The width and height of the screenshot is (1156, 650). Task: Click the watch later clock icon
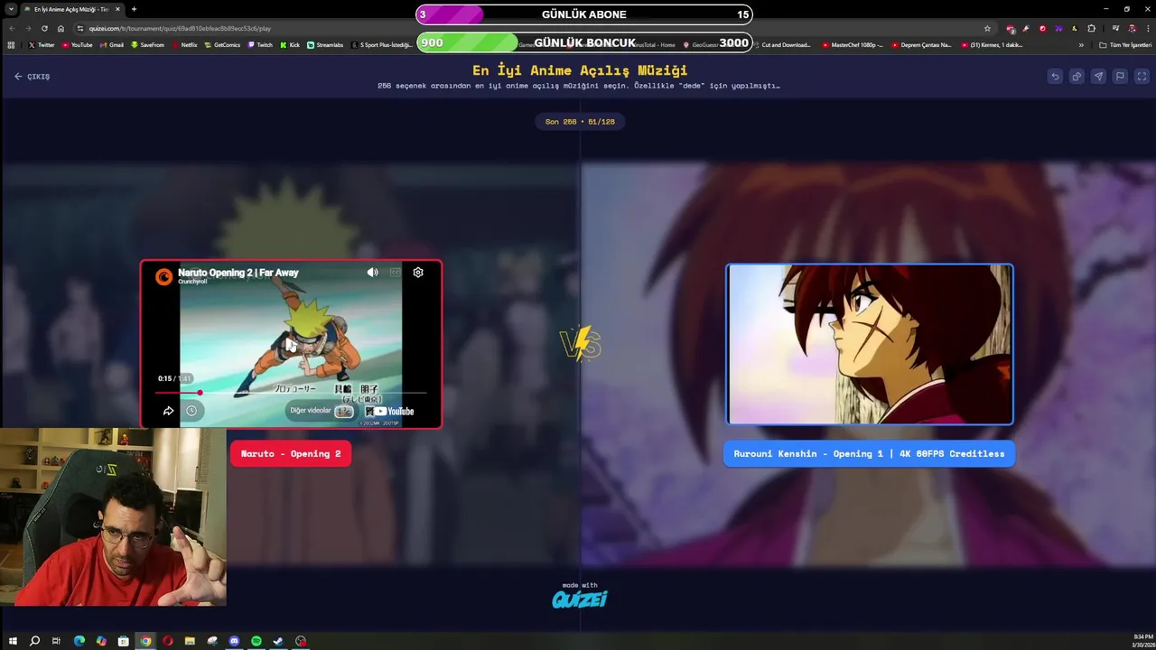191,411
